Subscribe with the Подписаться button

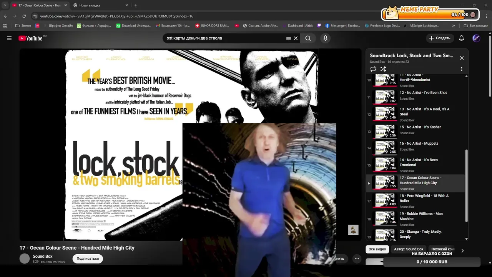[x=88, y=259]
